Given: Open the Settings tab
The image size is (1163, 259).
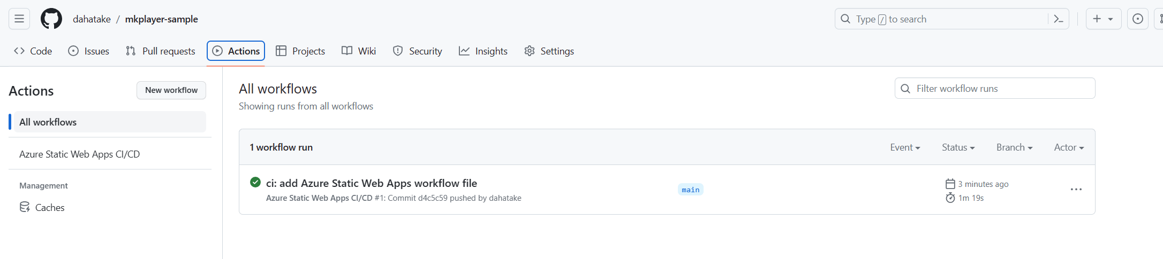Looking at the screenshot, I should pyautogui.click(x=549, y=51).
